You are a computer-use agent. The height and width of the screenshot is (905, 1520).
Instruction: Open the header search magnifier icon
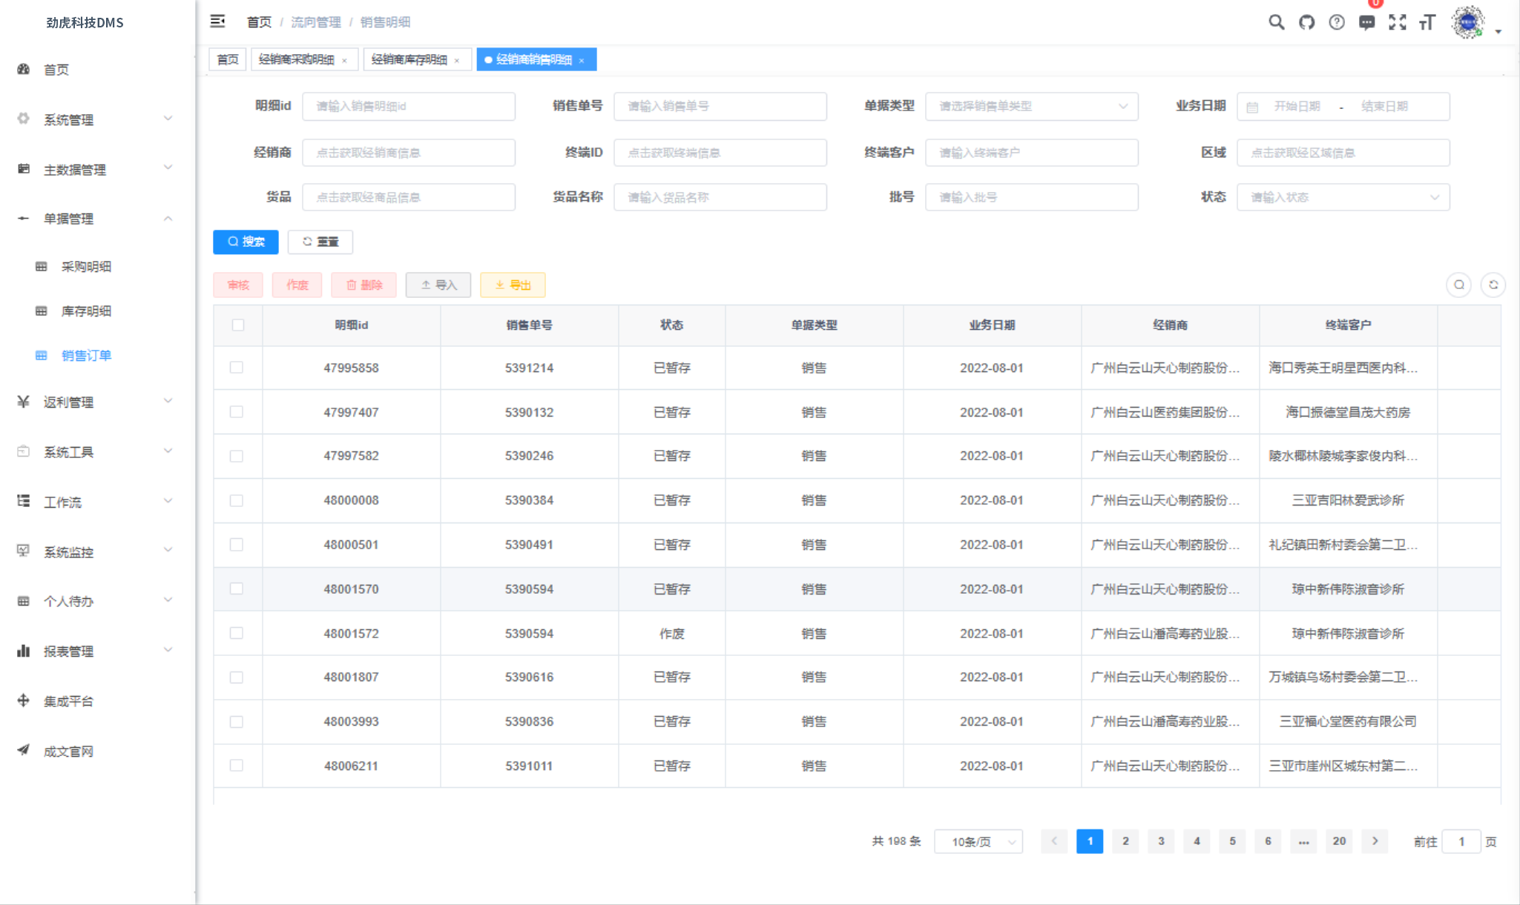click(1276, 22)
